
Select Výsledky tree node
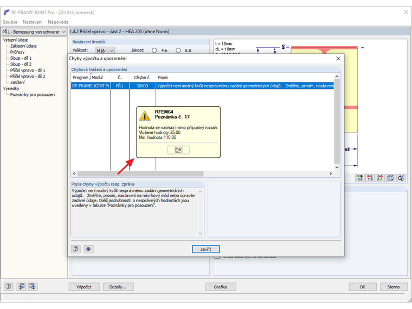point(11,88)
